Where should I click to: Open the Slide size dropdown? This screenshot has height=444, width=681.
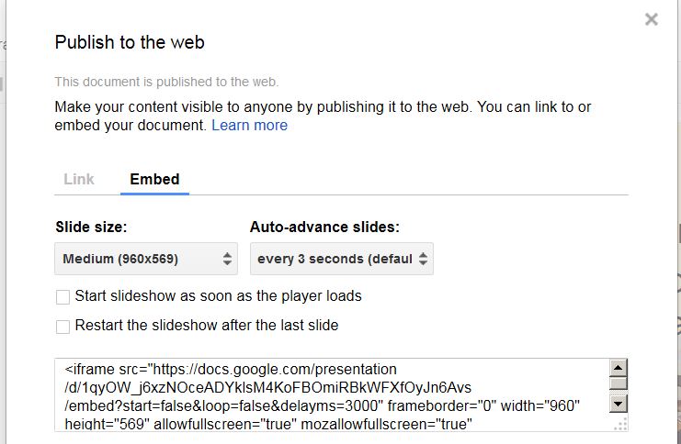(x=146, y=259)
